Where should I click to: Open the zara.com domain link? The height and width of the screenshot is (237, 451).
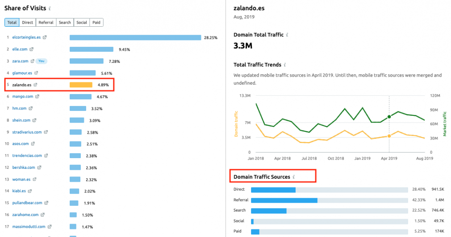[x=20, y=61]
